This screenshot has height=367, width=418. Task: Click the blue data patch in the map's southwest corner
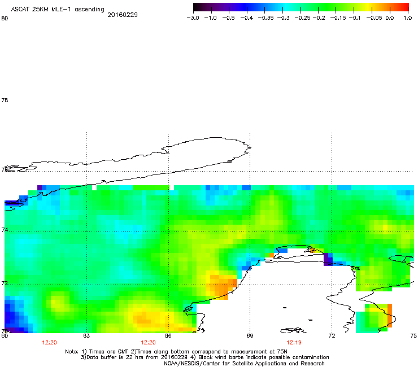[15, 314]
